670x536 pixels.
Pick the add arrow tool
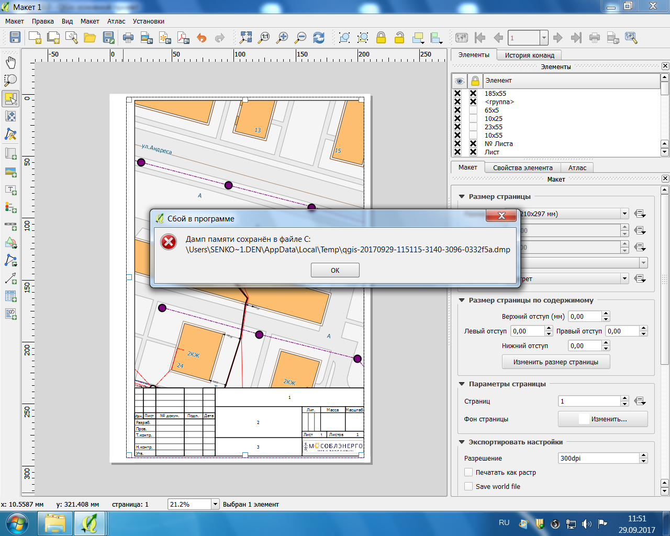click(x=10, y=278)
